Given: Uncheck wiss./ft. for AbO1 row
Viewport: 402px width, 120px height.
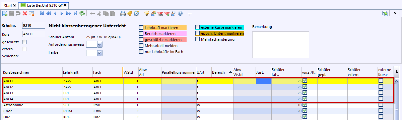Looking at the screenshot, I should [305, 81].
